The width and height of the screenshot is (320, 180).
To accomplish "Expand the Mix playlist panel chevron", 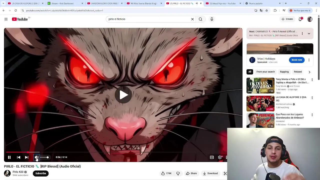I will [309, 33].
